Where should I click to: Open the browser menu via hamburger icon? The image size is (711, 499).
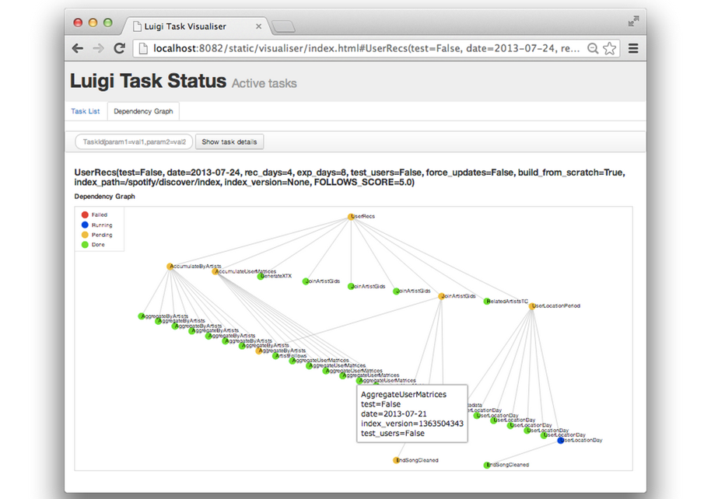click(633, 47)
